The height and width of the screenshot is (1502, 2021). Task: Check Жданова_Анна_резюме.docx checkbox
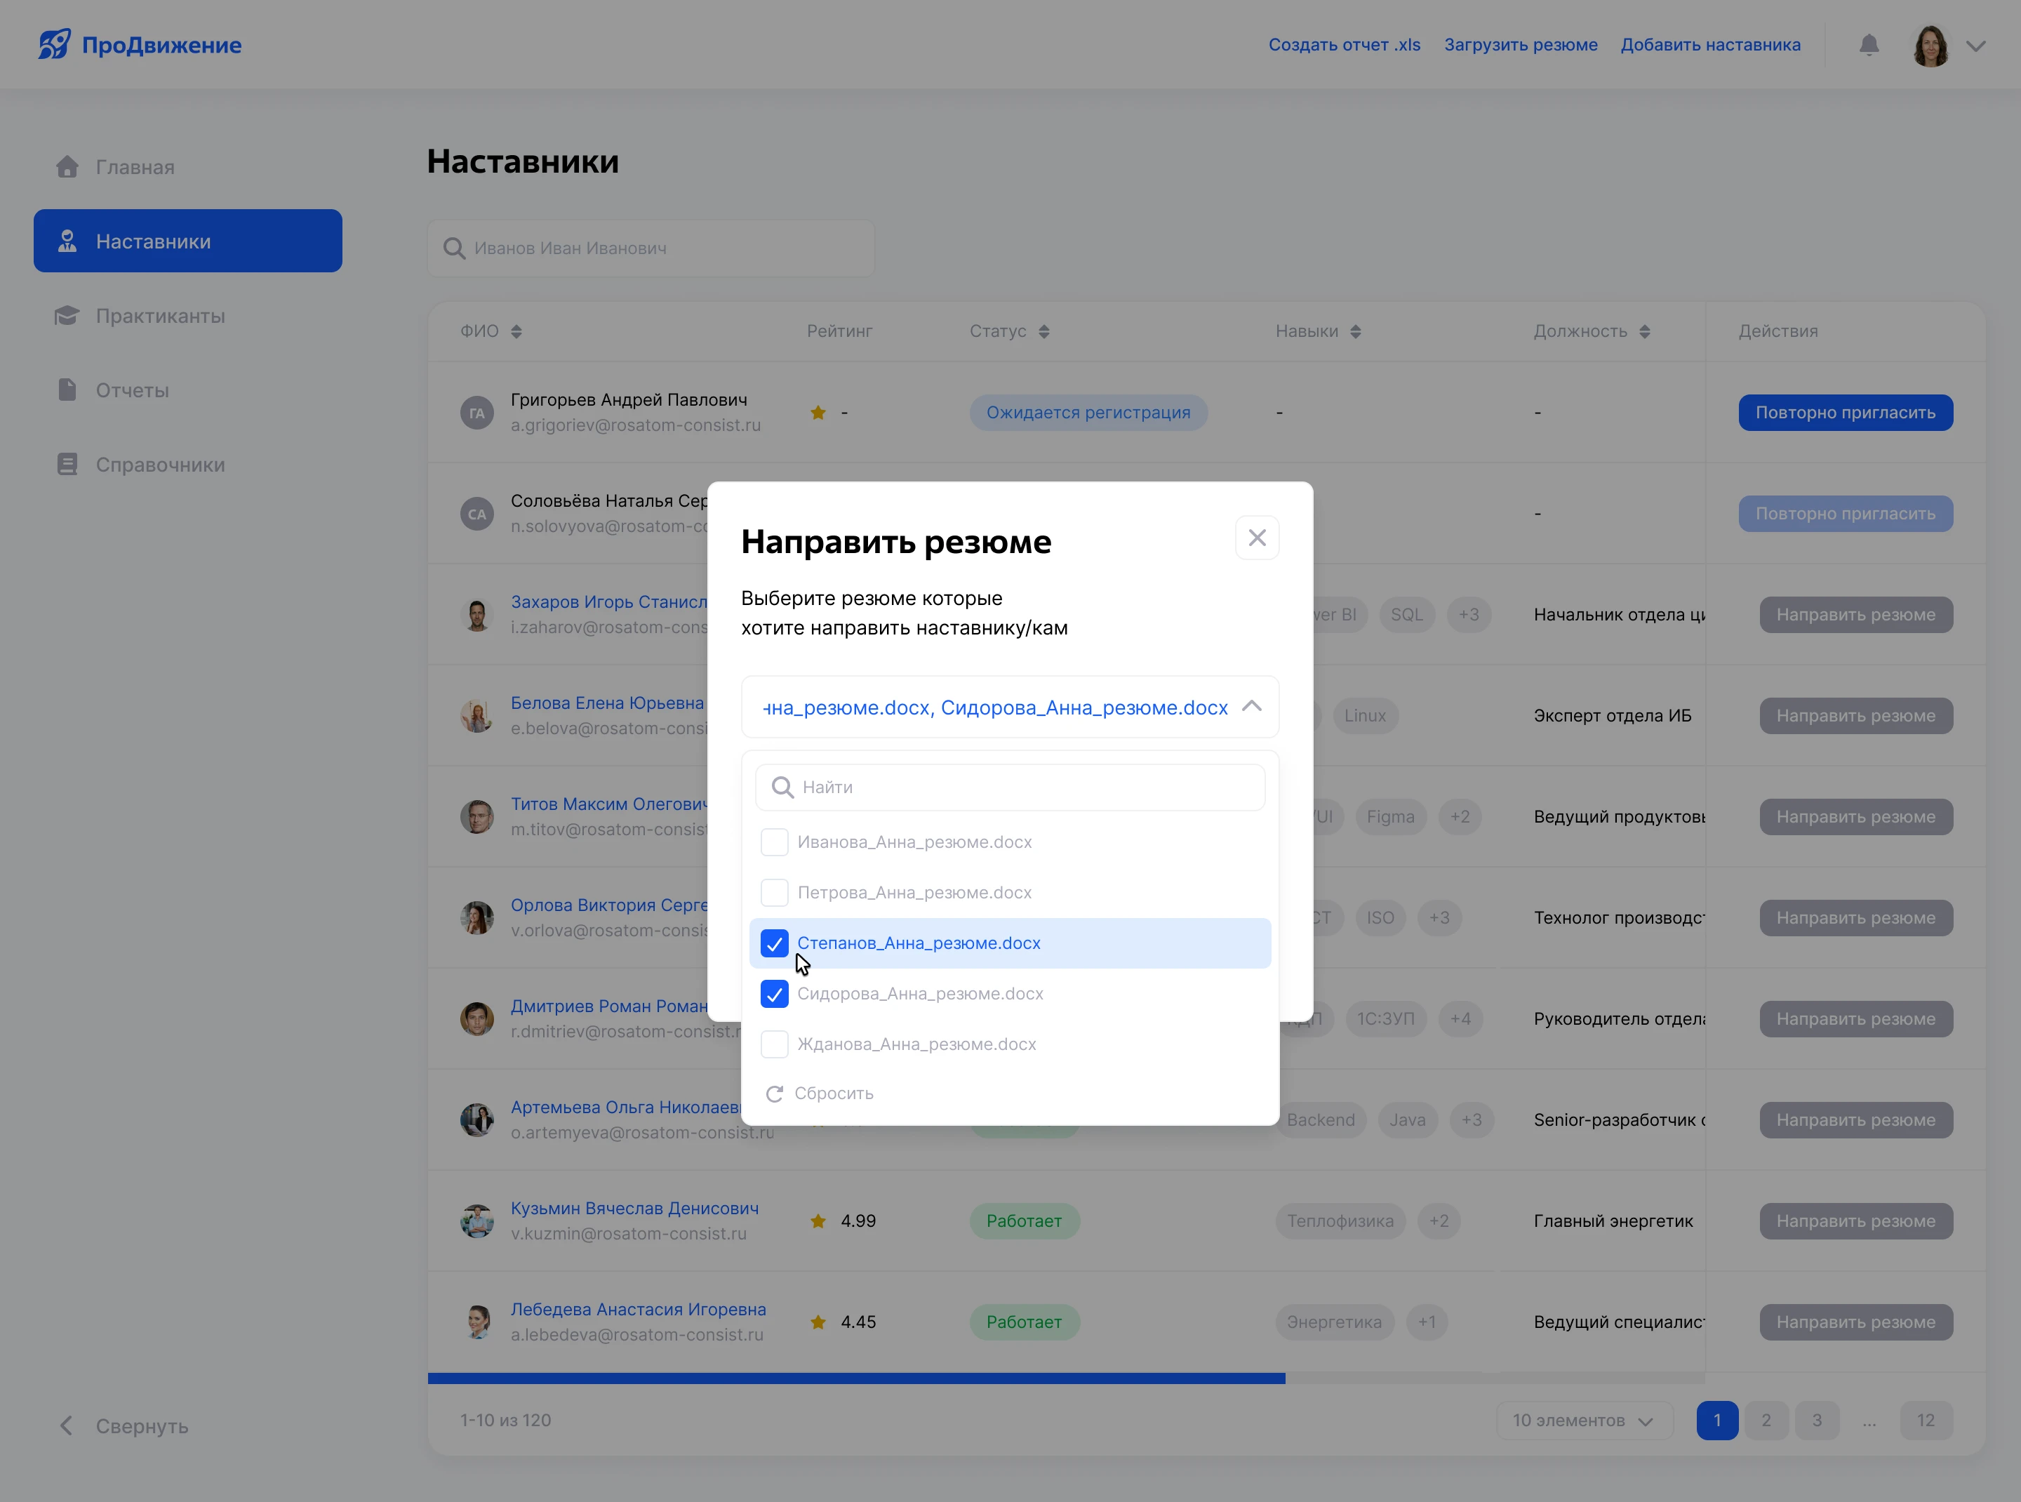(775, 1044)
